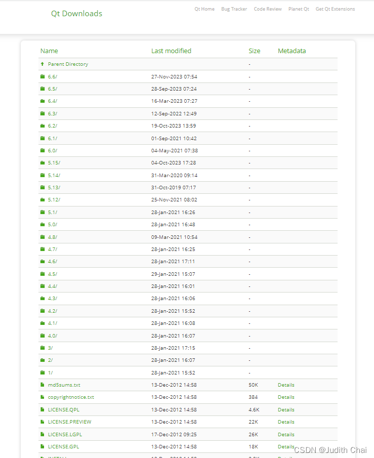This screenshot has height=458, width=374.
Task: Open the 5.12/ directory link
Action: (54, 200)
